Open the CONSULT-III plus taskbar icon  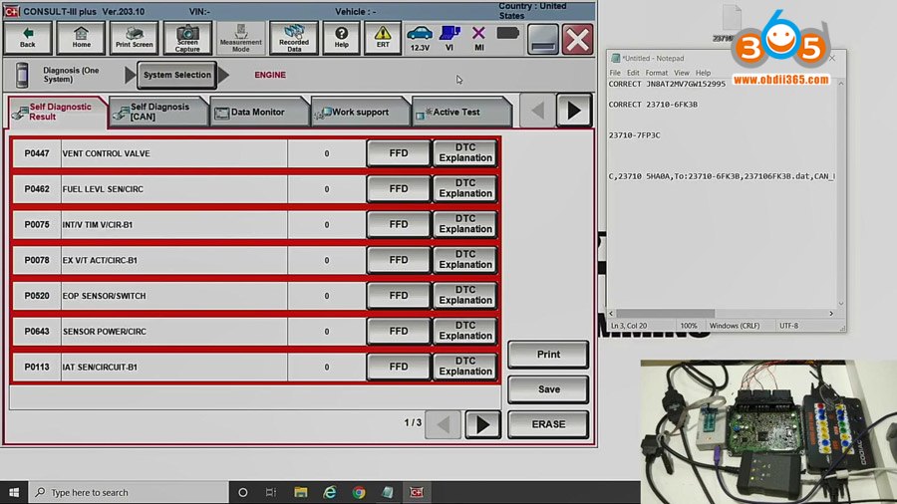[x=417, y=492]
